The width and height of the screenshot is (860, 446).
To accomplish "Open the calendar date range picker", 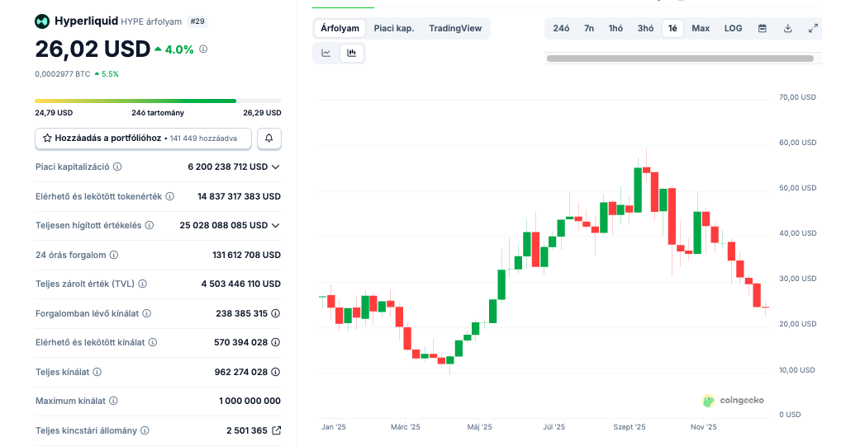I will pos(763,29).
